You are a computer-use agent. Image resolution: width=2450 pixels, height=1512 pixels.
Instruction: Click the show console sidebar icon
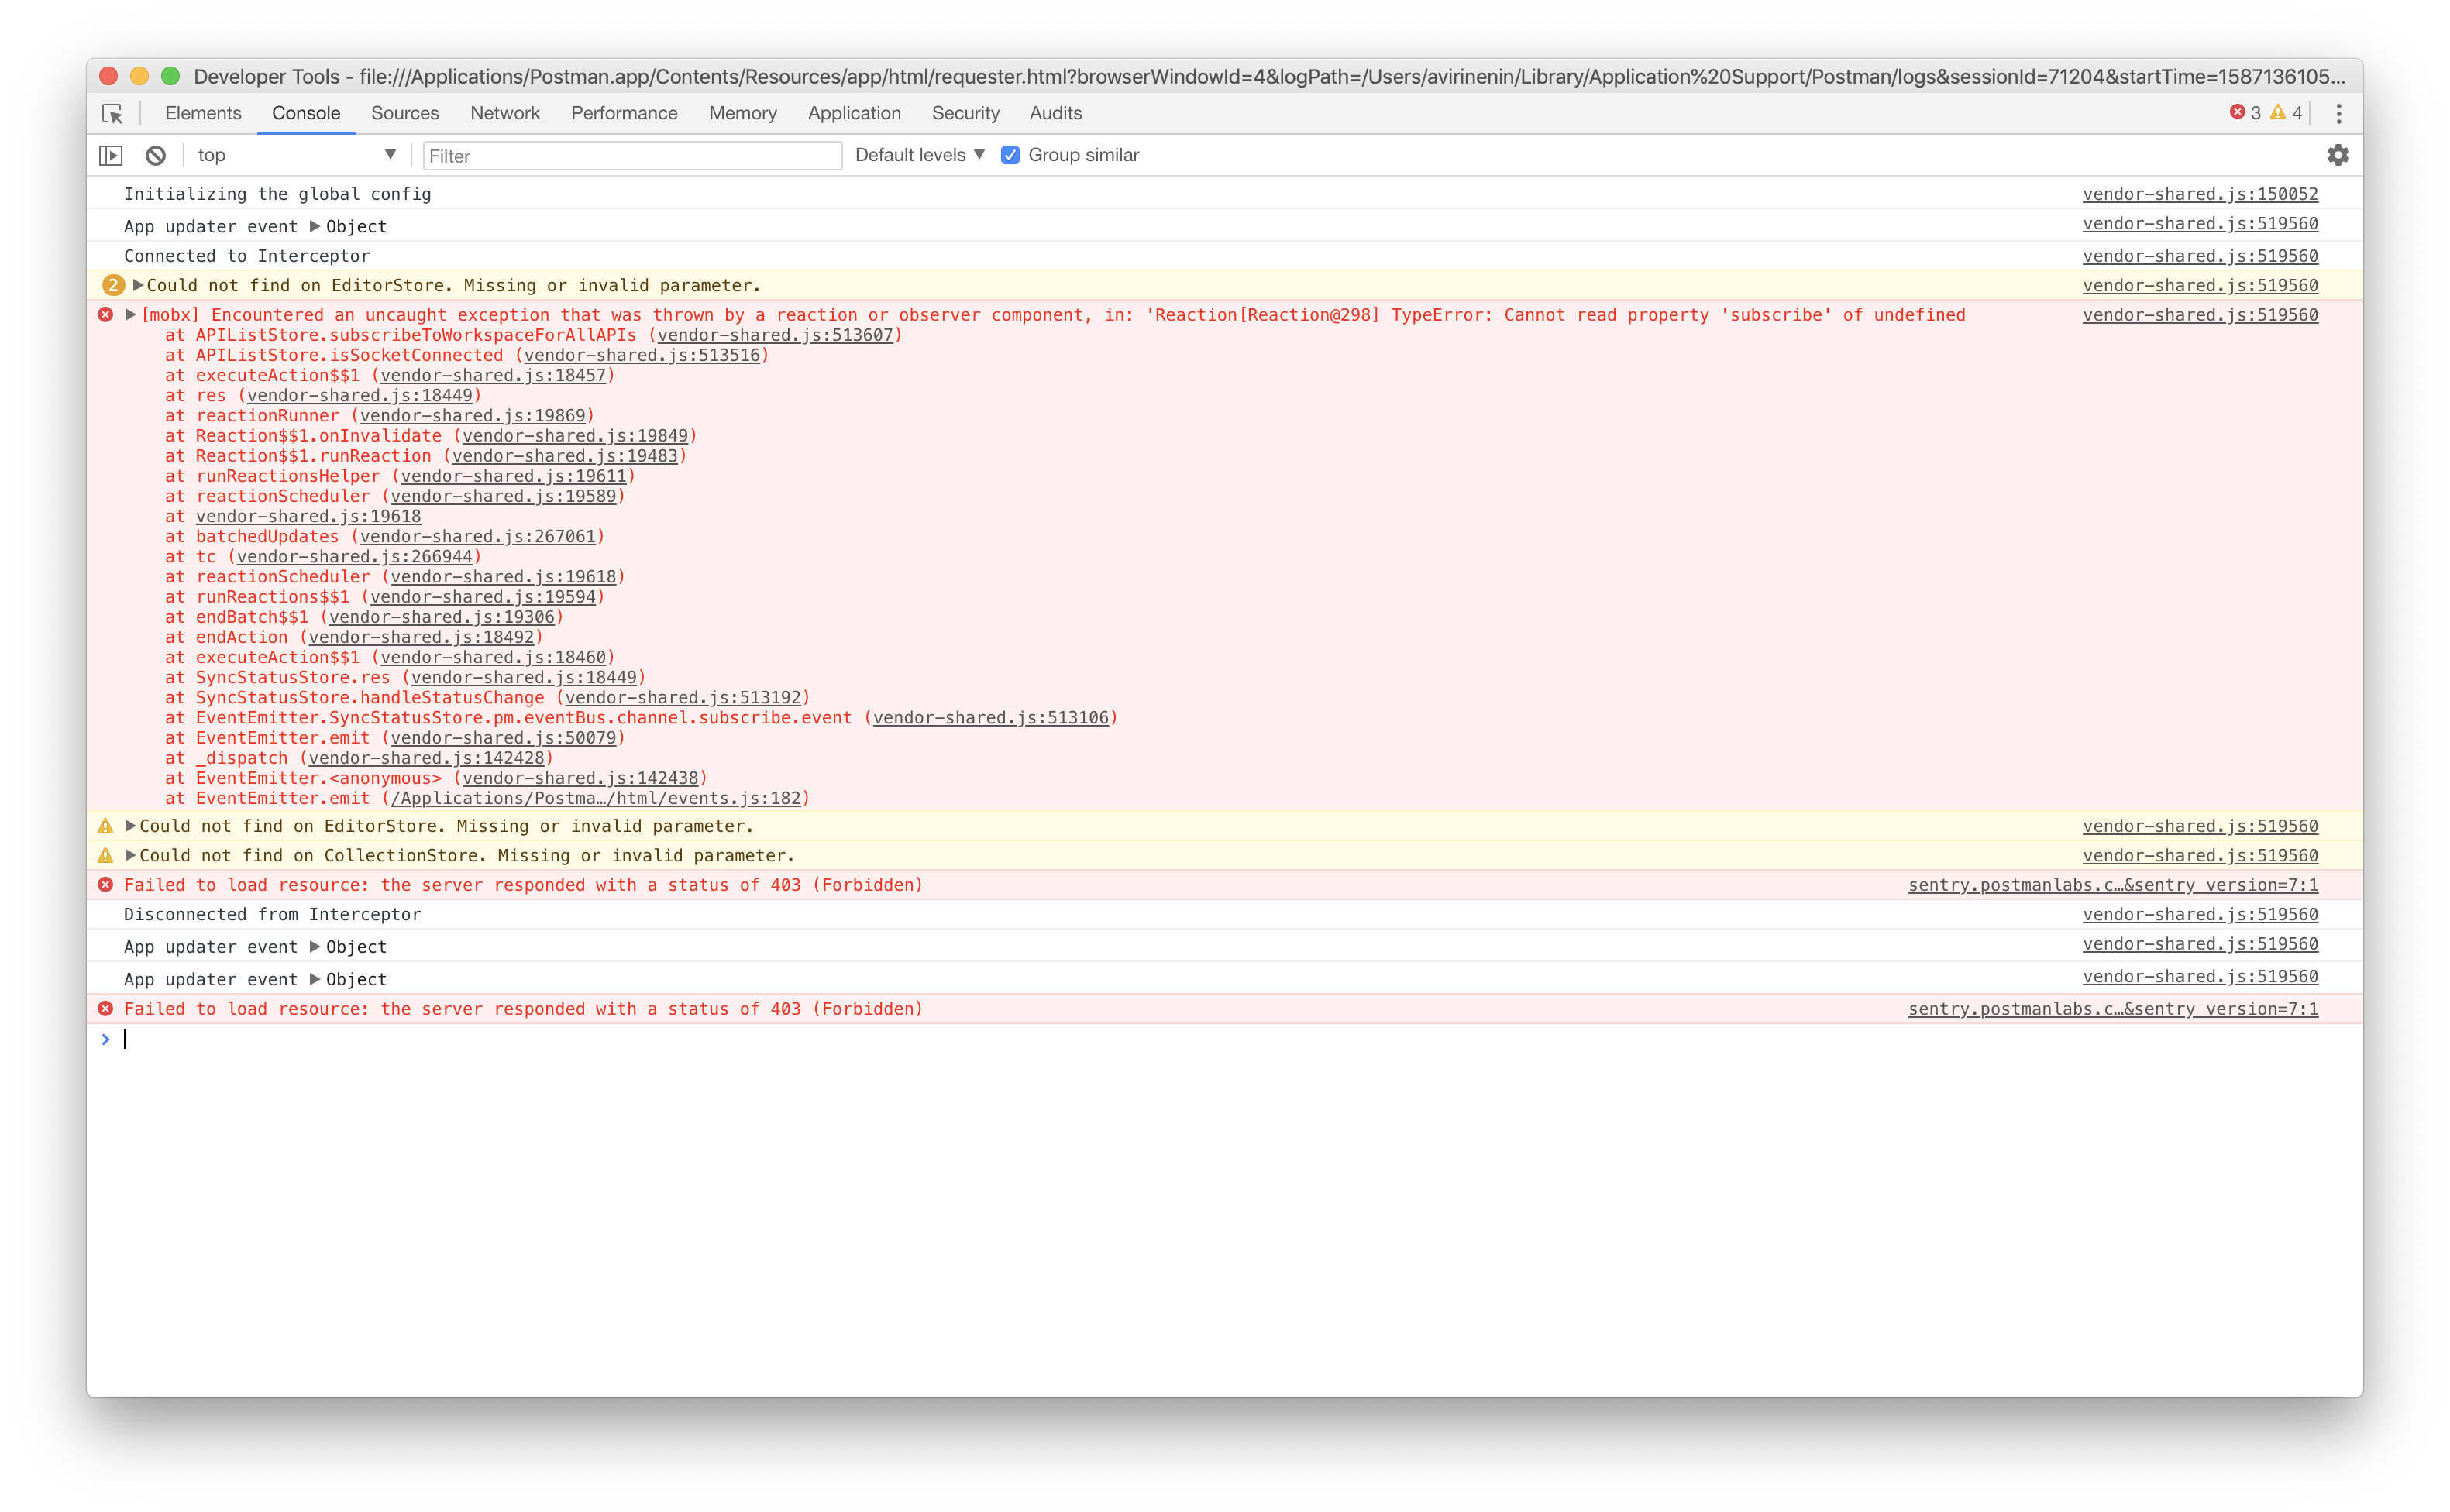click(110, 155)
